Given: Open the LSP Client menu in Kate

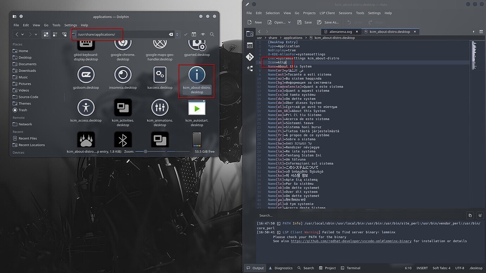Looking at the screenshot, I should coord(327,13).
